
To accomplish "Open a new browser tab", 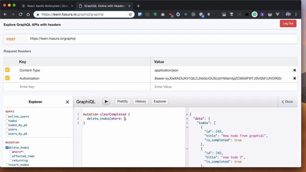I will tap(138, 6).
